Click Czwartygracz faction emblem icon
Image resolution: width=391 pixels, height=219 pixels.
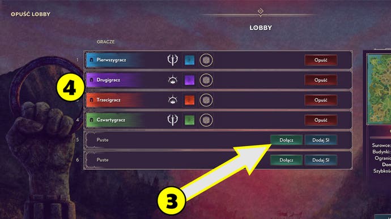(x=172, y=120)
